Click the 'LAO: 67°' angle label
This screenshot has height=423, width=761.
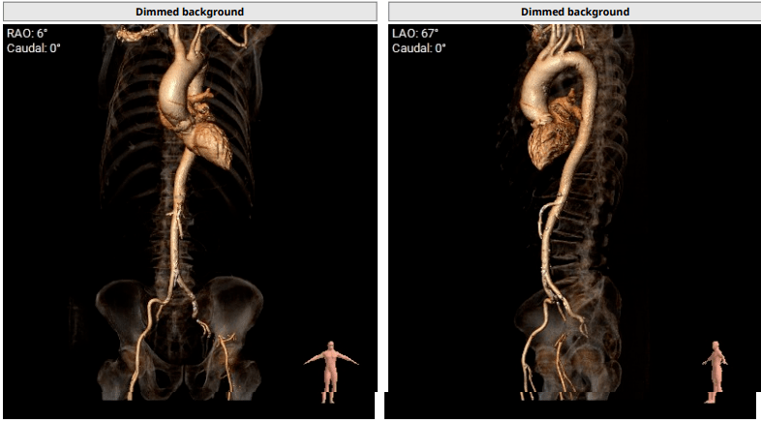click(x=415, y=34)
